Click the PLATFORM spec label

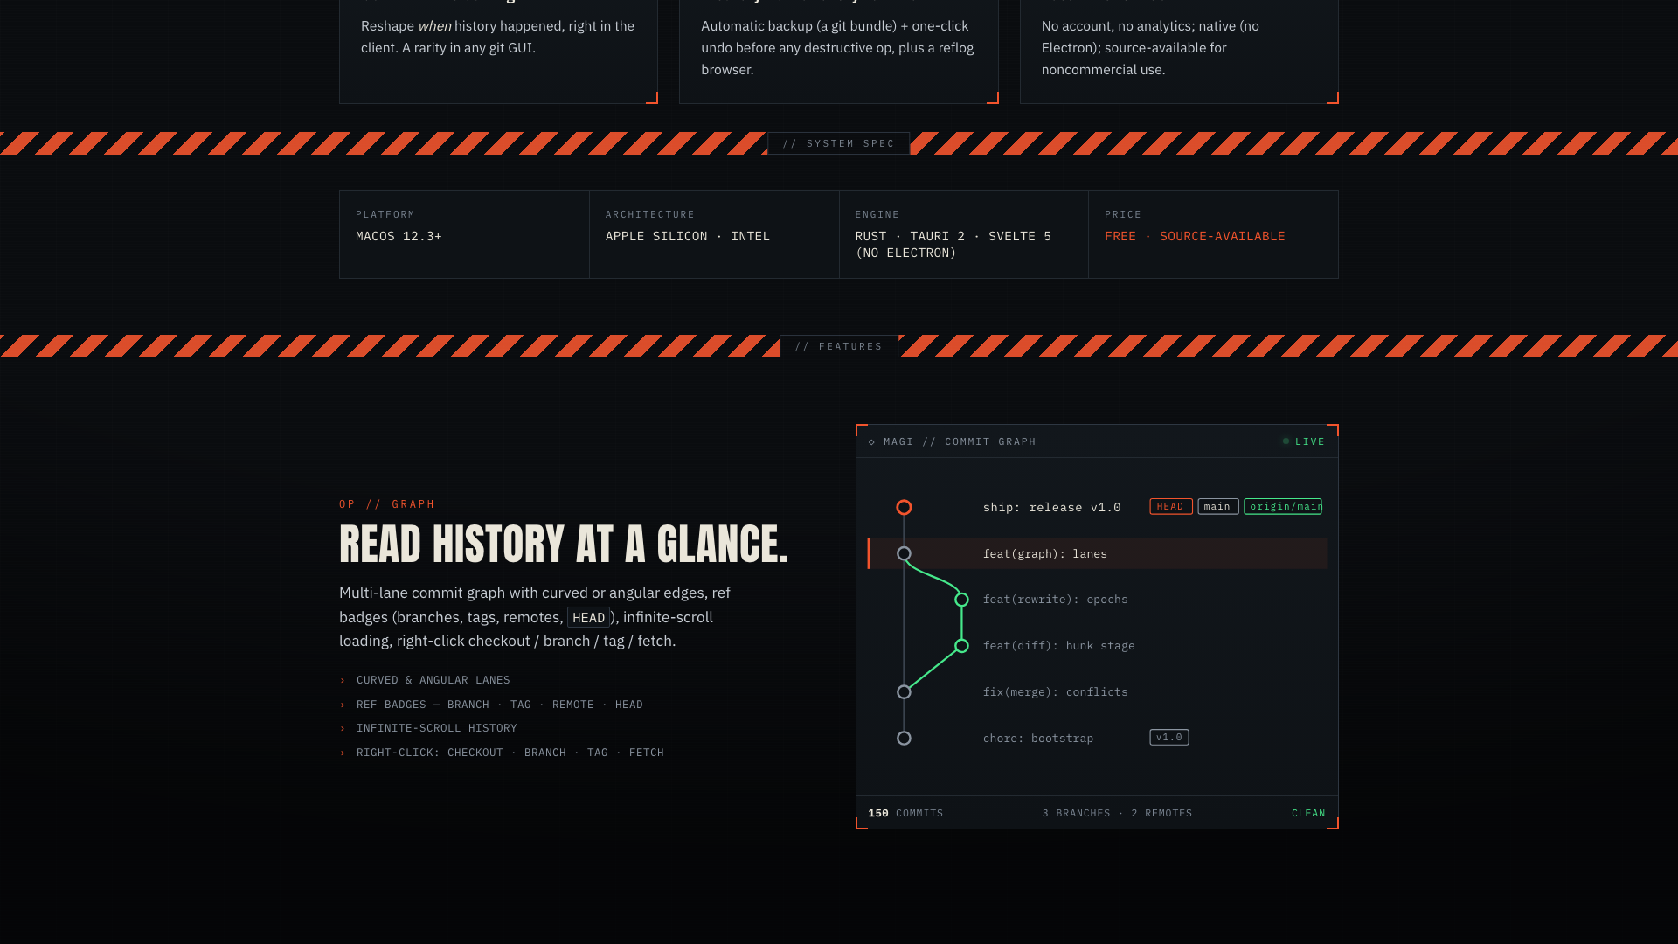(x=385, y=215)
